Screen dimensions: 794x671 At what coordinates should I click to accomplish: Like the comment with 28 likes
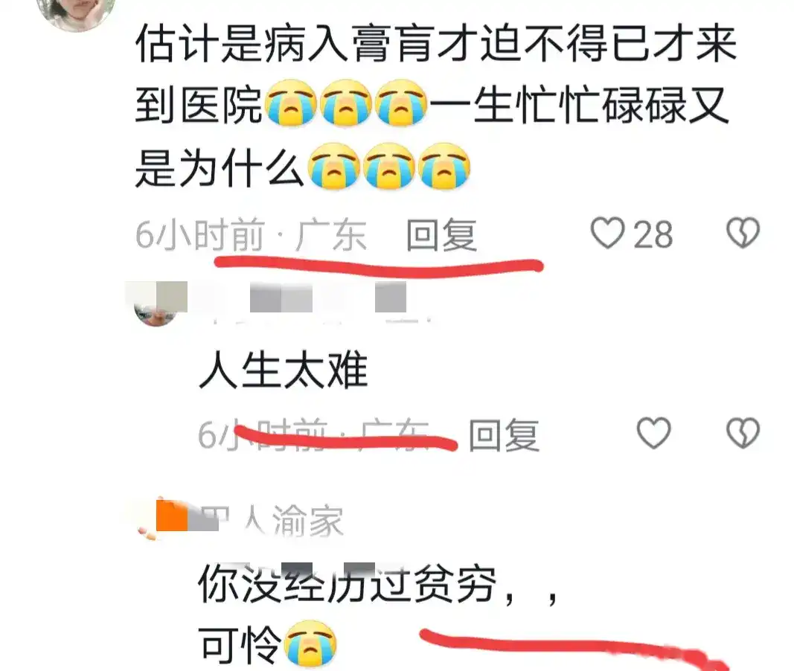tap(608, 234)
